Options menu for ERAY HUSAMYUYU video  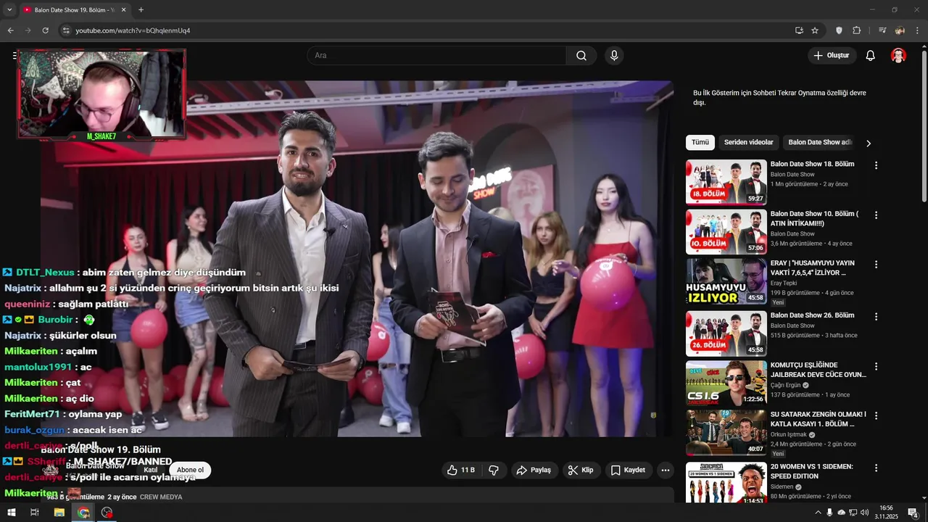876,265
